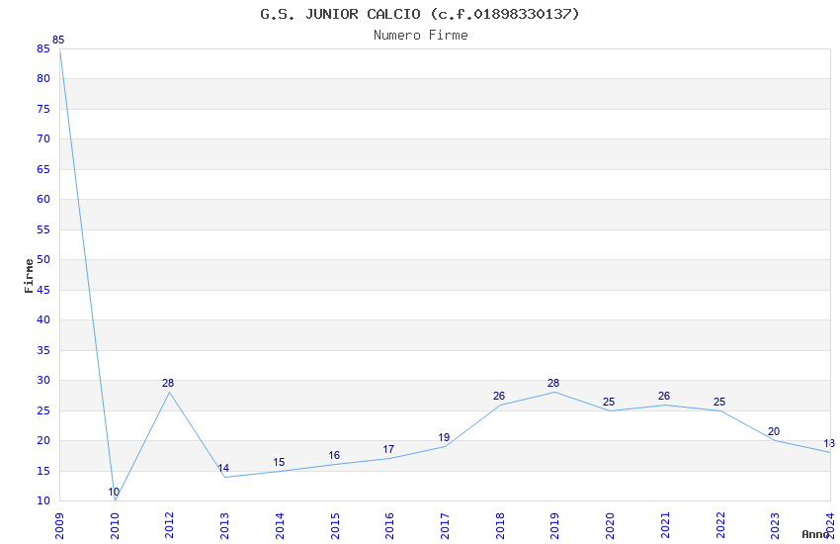The width and height of the screenshot is (840, 544).
Task: Select the year label 2017
Action: [445, 525]
